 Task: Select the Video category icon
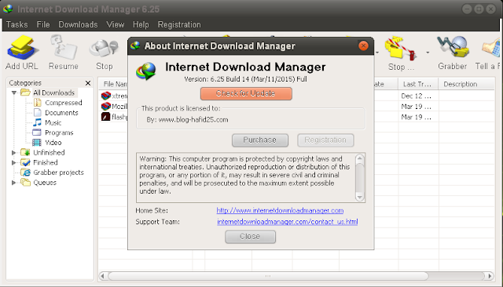pos(37,143)
